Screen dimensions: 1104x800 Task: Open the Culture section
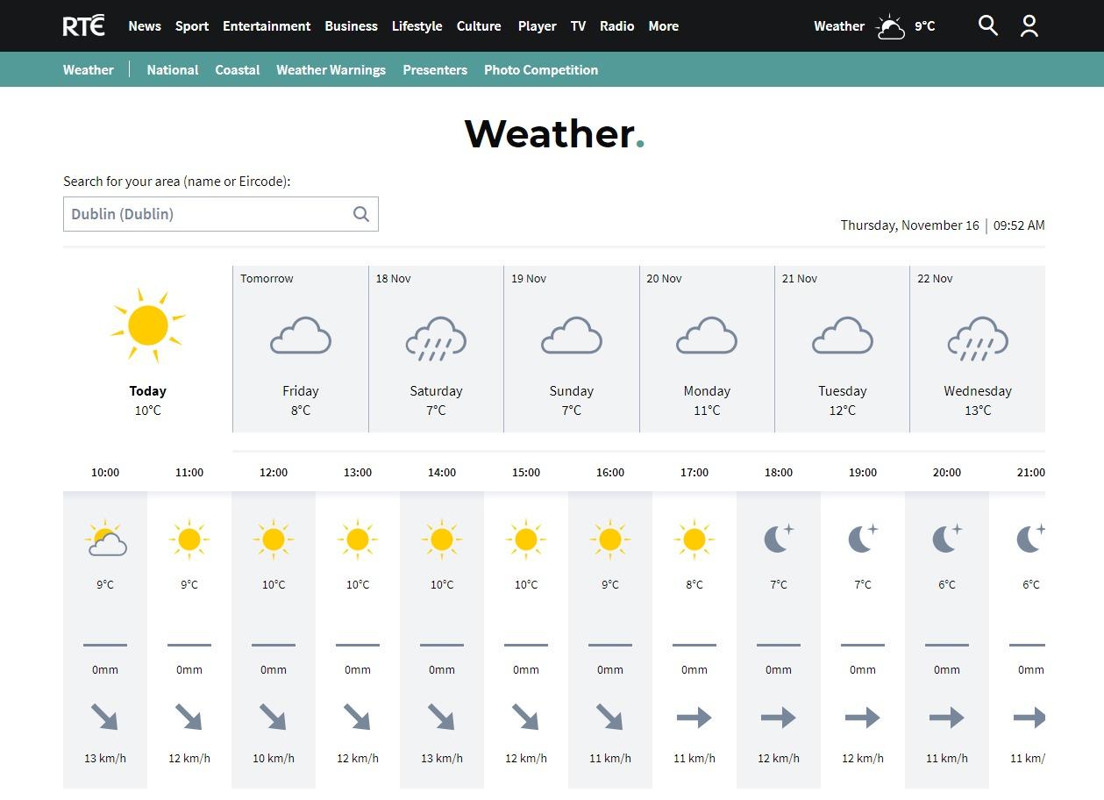[479, 26]
